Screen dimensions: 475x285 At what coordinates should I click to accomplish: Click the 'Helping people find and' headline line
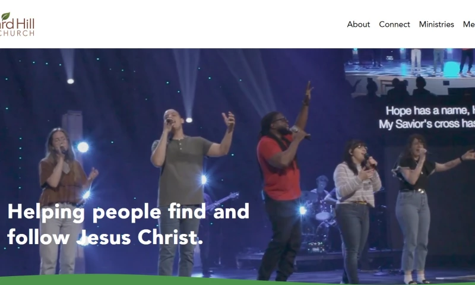click(x=128, y=211)
